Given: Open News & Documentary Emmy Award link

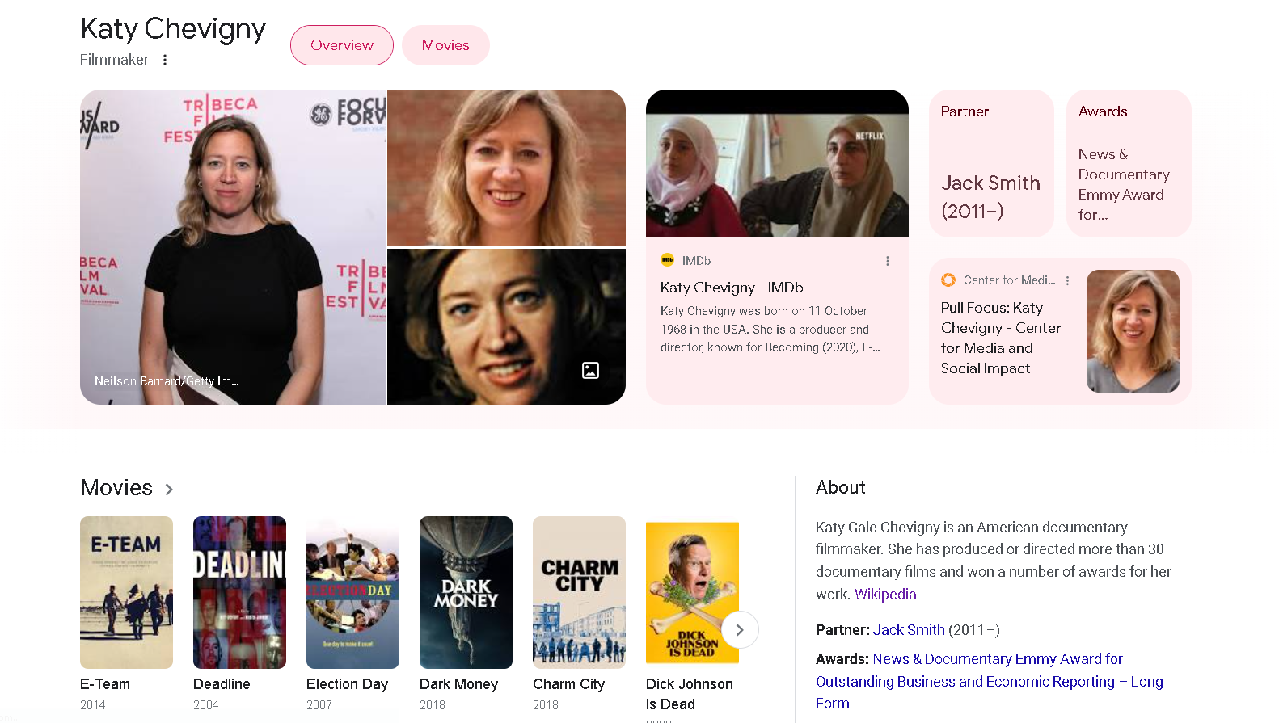Looking at the screenshot, I should pos(989,681).
